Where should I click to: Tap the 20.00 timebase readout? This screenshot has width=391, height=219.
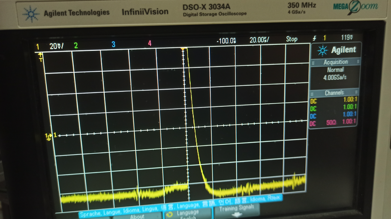point(259,40)
